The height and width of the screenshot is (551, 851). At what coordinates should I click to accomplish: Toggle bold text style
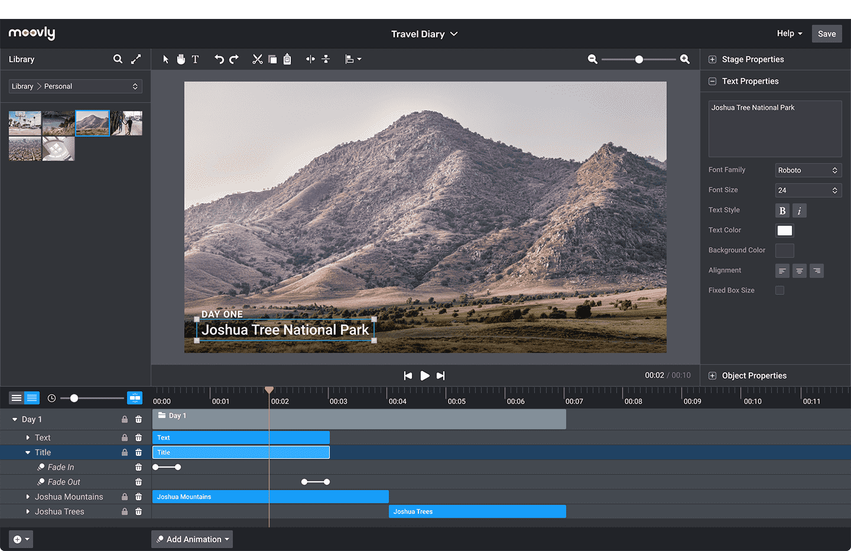(782, 210)
